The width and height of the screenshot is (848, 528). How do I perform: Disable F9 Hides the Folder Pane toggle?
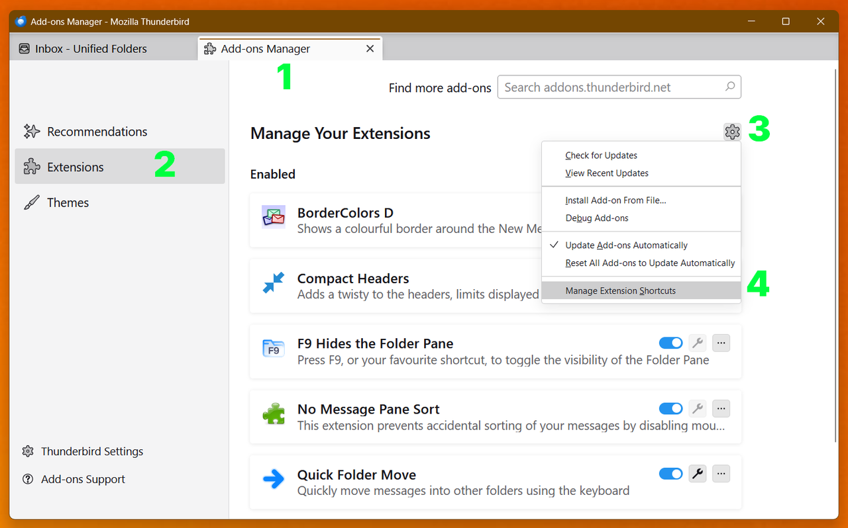coord(671,343)
